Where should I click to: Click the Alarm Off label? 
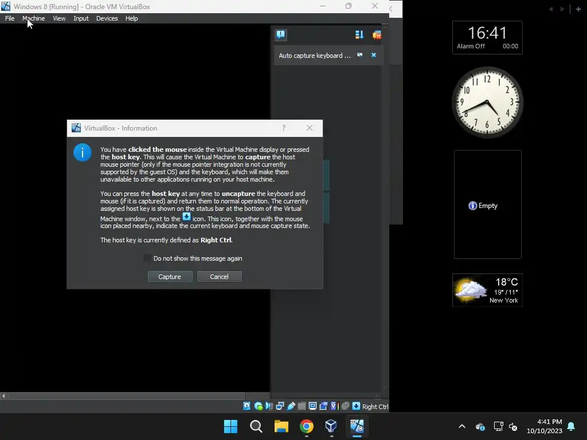point(471,46)
